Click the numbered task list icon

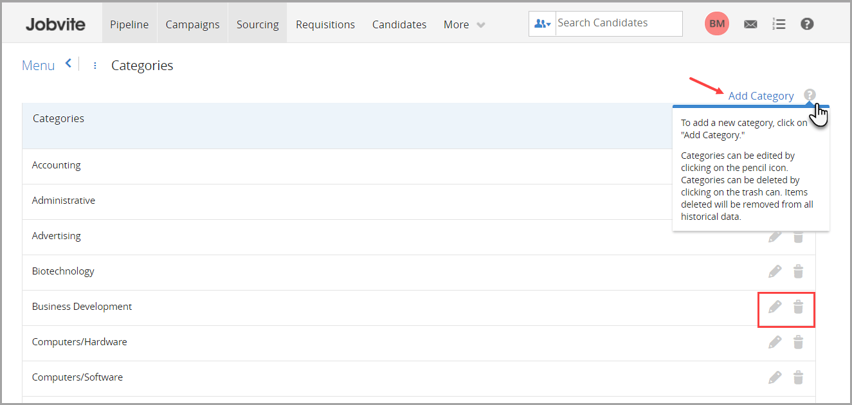(x=779, y=23)
